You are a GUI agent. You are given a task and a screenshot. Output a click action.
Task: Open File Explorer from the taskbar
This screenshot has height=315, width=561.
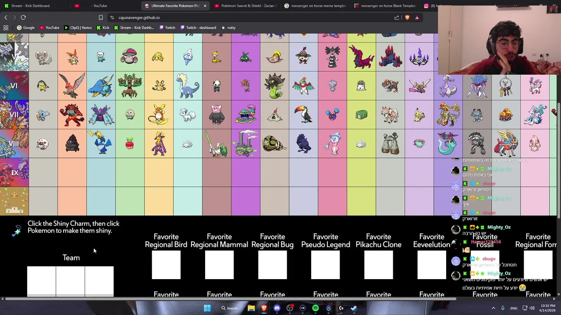pos(251,308)
